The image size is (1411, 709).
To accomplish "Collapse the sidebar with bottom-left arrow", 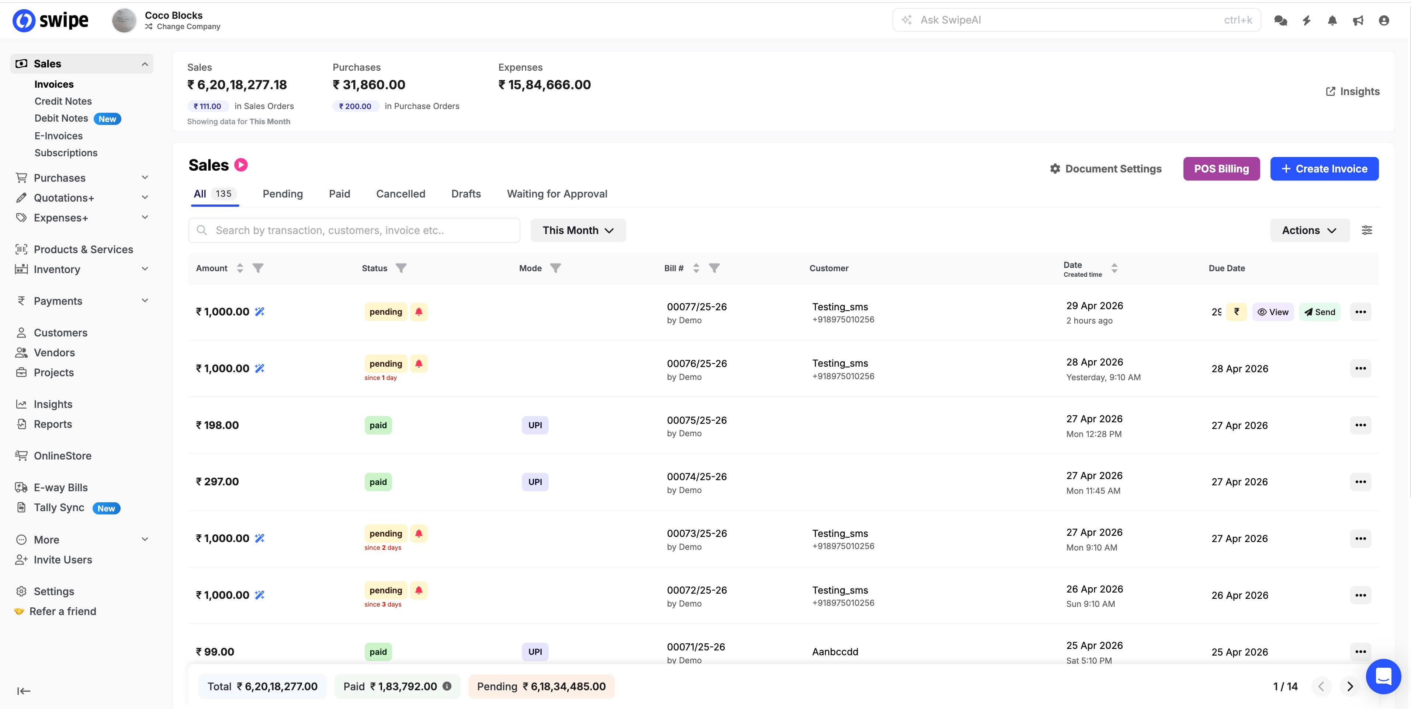I will (24, 691).
